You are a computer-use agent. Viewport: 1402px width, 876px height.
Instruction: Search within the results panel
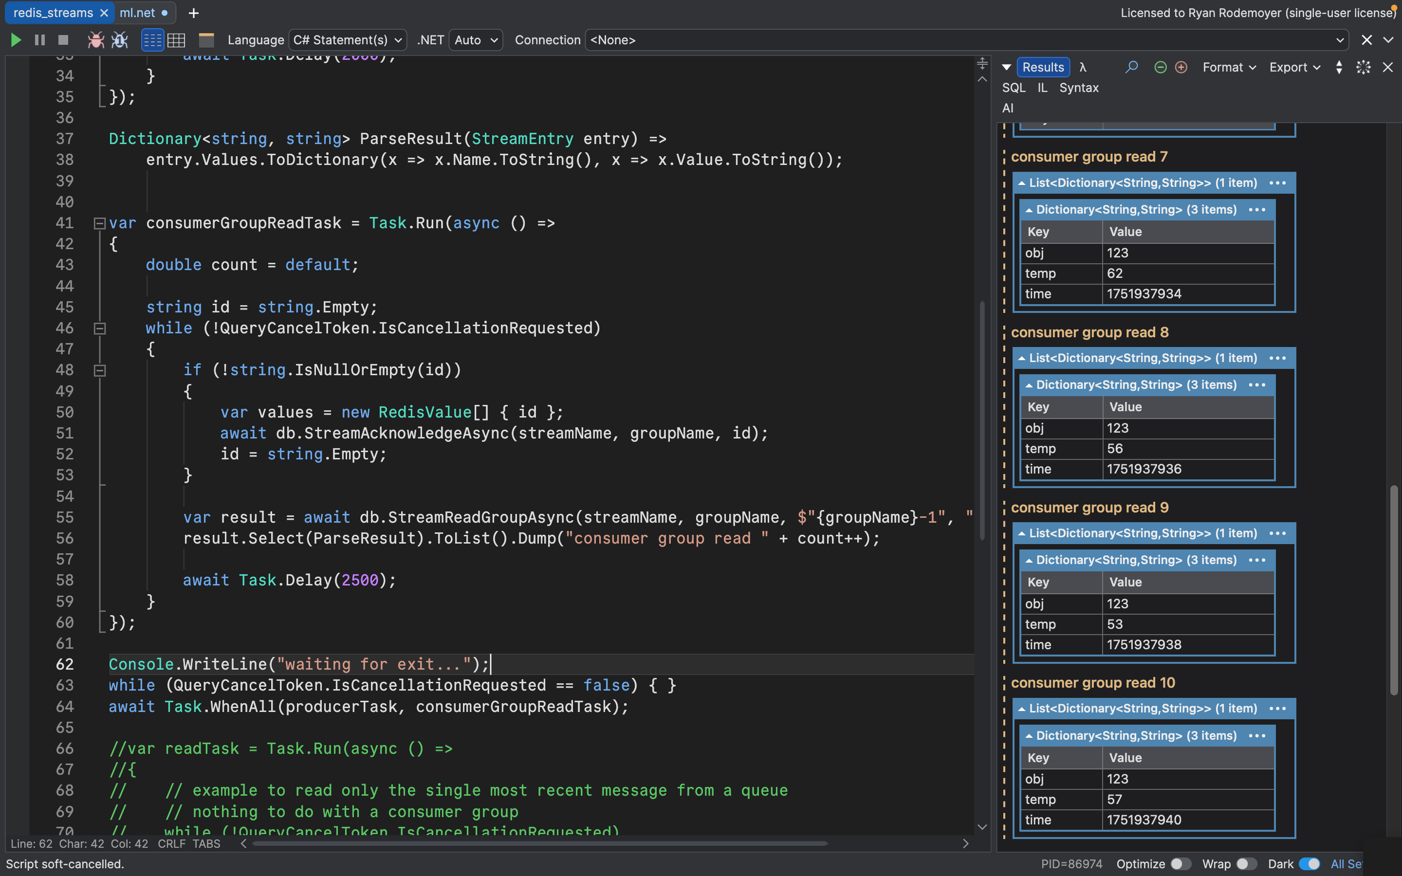click(1131, 67)
